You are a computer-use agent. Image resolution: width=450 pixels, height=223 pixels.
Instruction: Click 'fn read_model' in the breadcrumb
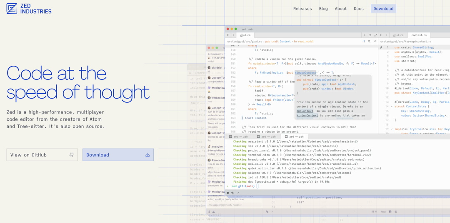click(304, 42)
